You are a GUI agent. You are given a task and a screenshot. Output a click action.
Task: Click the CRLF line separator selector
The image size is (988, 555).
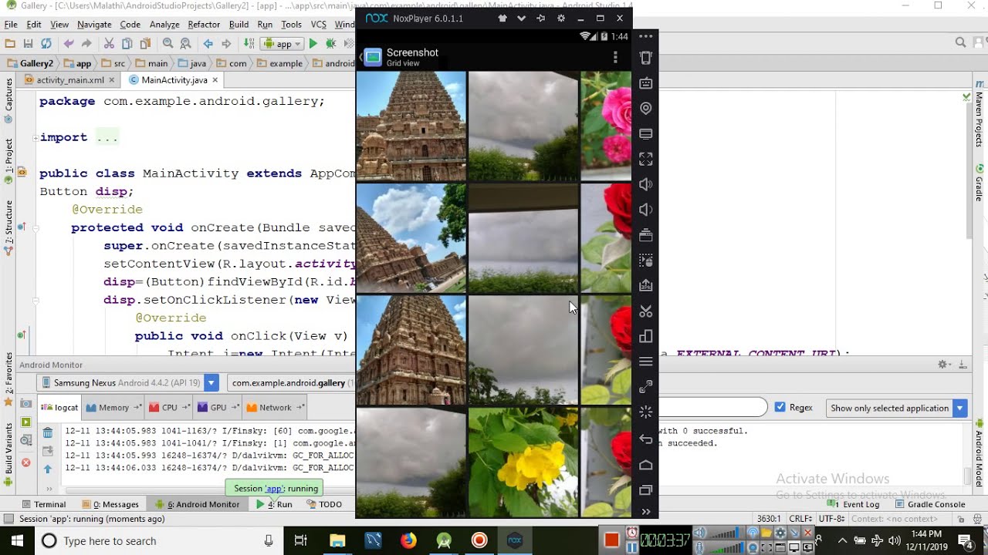tap(801, 519)
